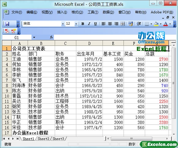Viewport: 178px width, 148px height.
Task: Open the 编辑(E) menu
Action: point(32,12)
